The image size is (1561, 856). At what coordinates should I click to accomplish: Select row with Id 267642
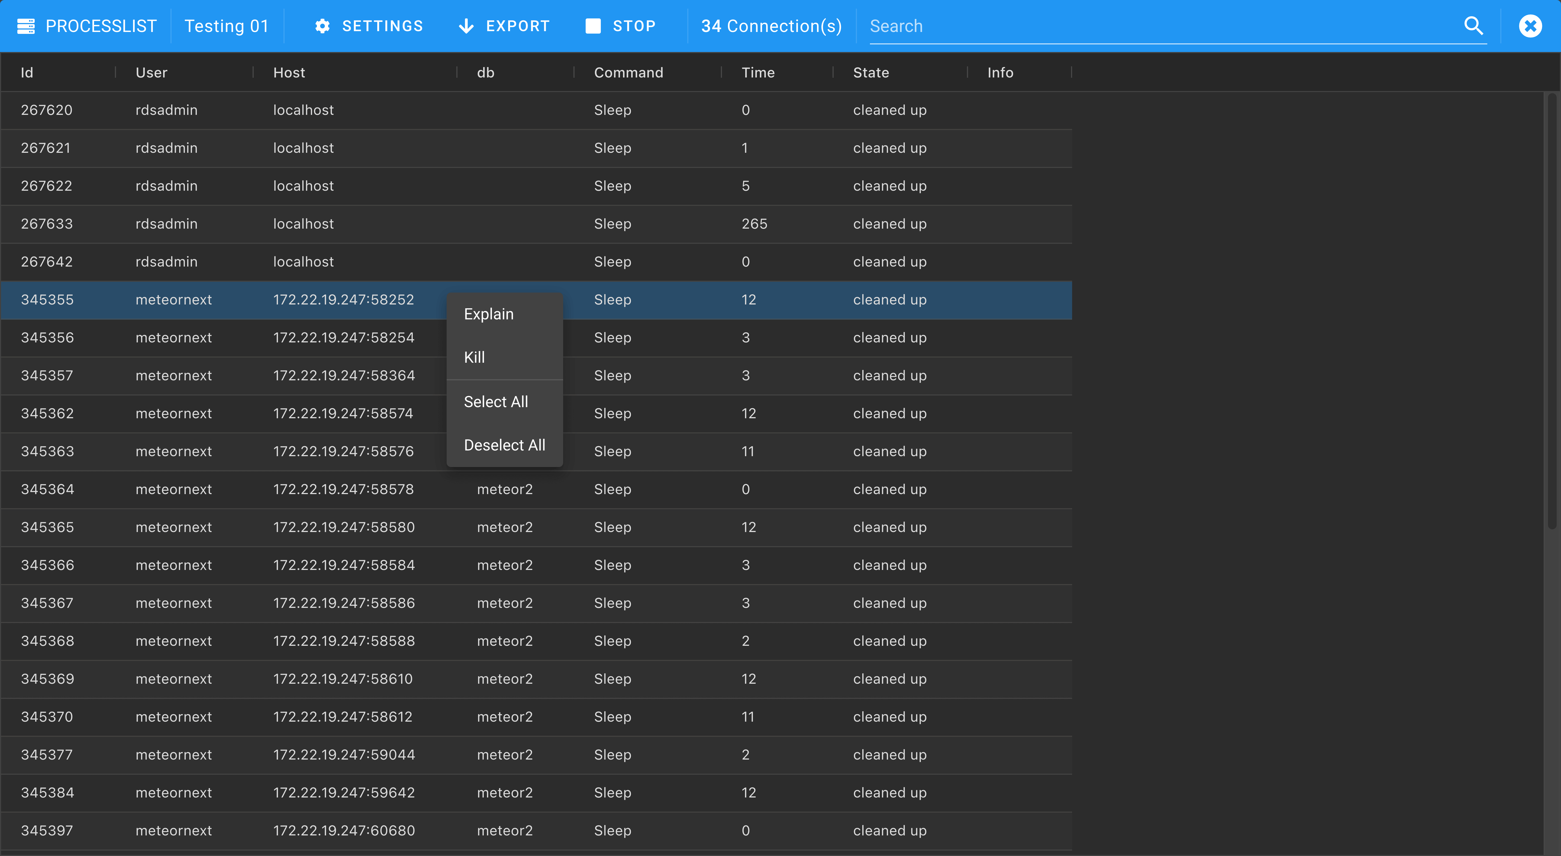coord(536,262)
